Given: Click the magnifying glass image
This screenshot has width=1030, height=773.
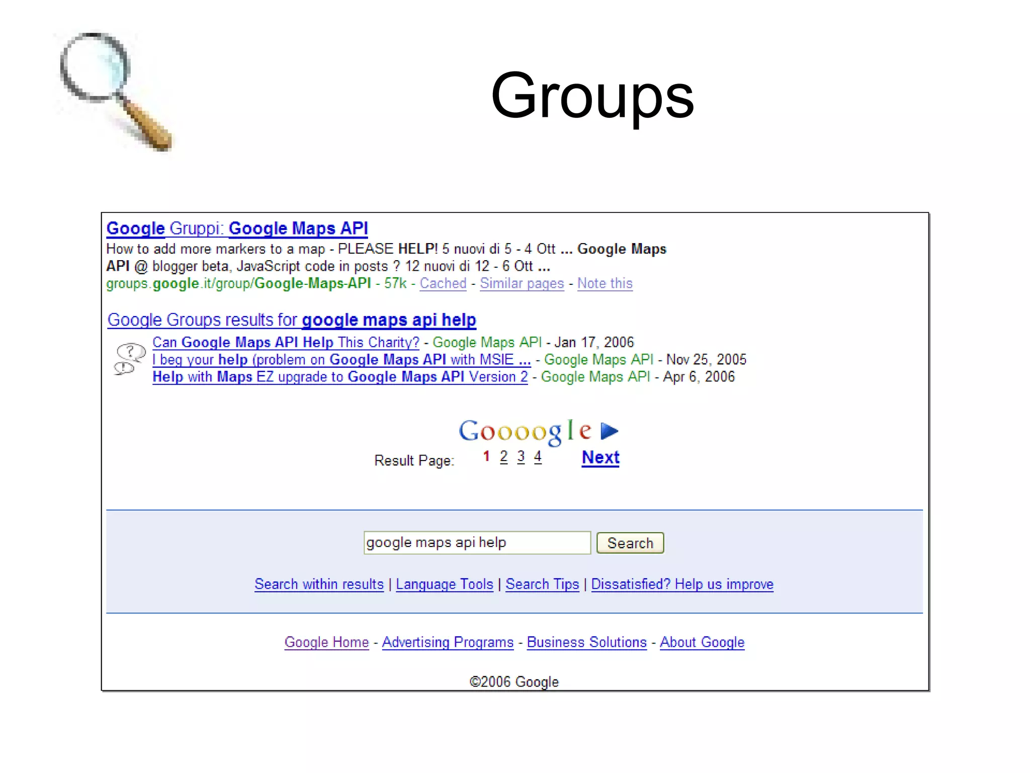Looking at the screenshot, I should coord(116,91).
